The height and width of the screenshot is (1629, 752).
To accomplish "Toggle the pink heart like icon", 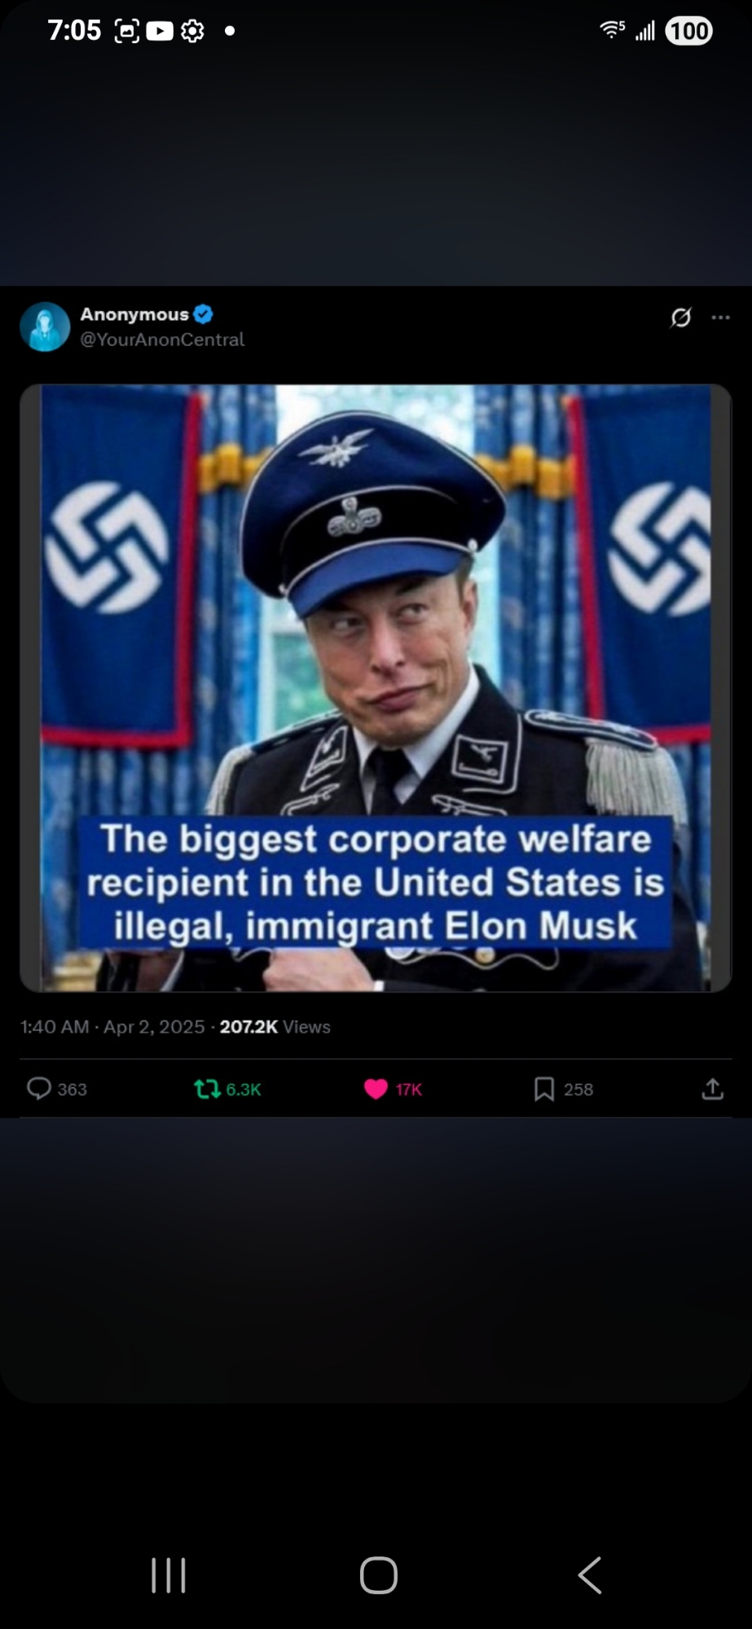I will (376, 1089).
